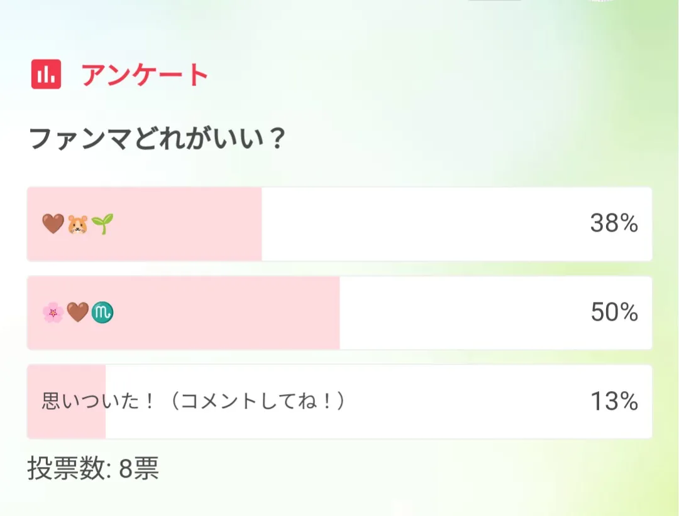679x516 pixels.
Task: Click the 13% result label
Action: [614, 401]
